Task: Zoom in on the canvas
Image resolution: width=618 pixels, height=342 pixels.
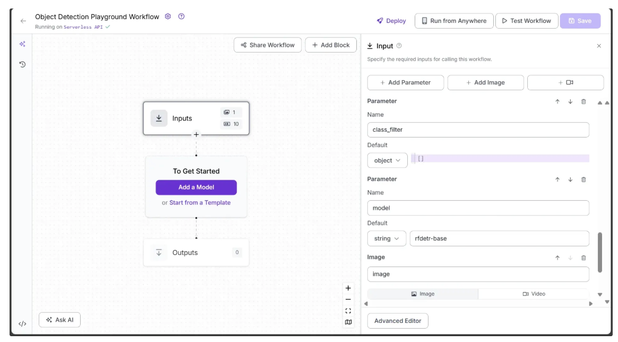Action: [348, 288]
